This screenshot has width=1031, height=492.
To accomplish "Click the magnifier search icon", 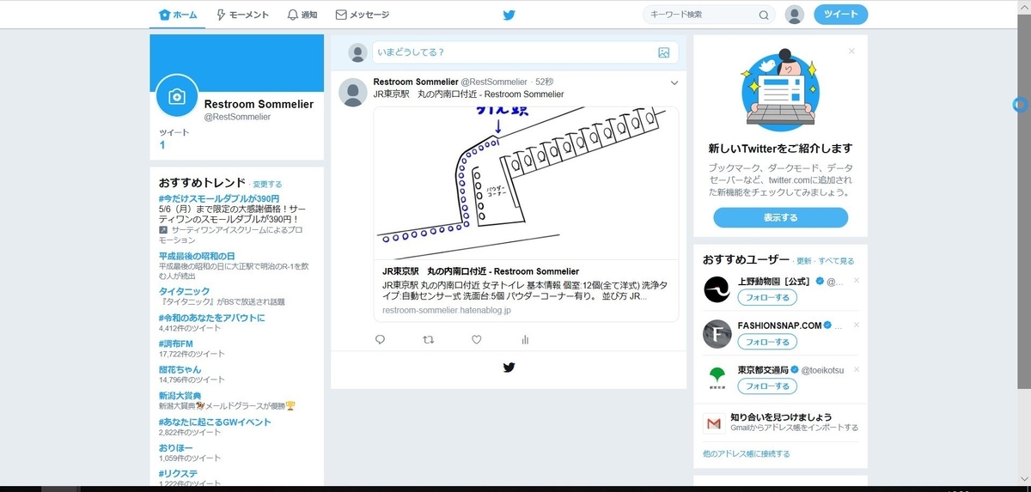I will (764, 15).
